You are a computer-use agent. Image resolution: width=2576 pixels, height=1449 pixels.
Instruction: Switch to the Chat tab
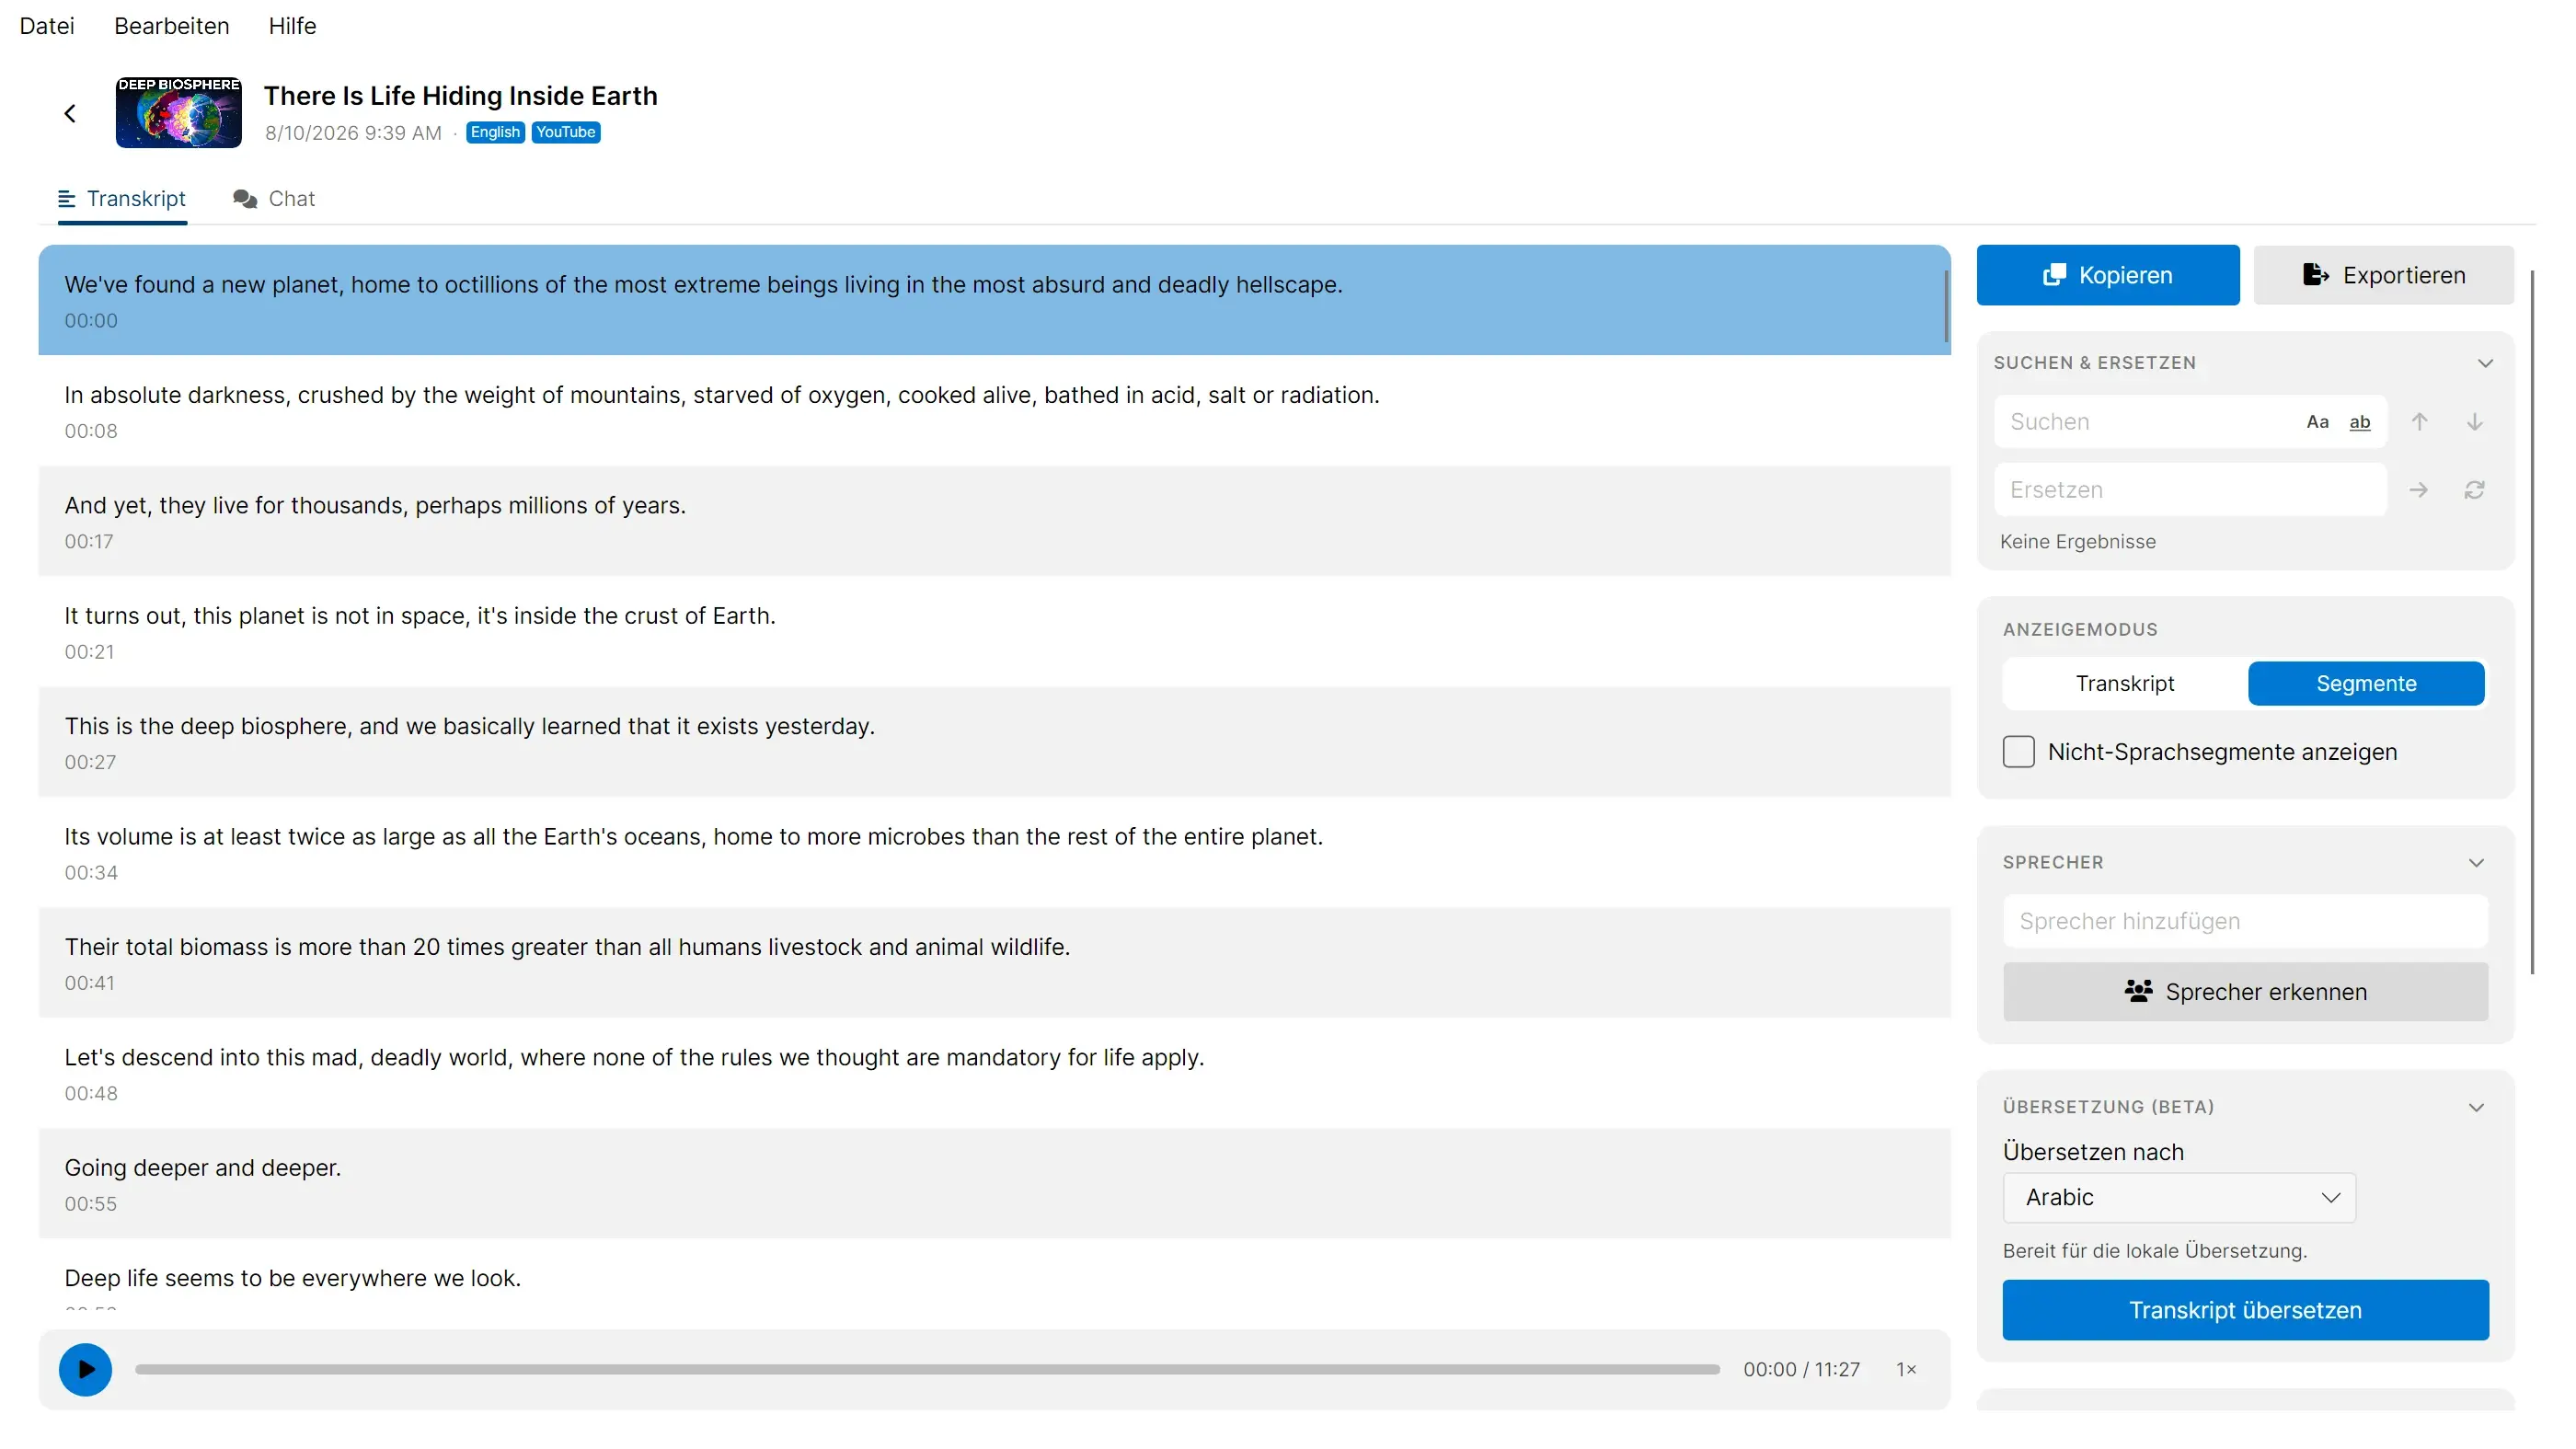click(x=273, y=199)
